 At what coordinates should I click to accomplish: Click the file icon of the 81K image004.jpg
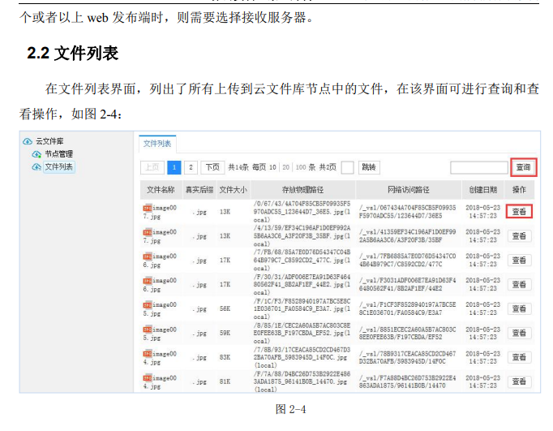click(x=147, y=377)
